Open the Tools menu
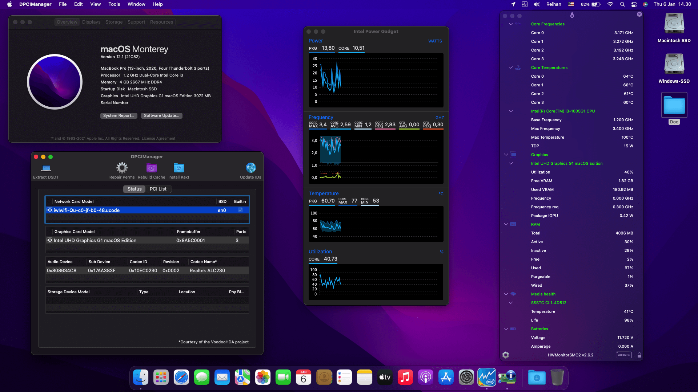The height and width of the screenshot is (392, 698). coord(114,4)
